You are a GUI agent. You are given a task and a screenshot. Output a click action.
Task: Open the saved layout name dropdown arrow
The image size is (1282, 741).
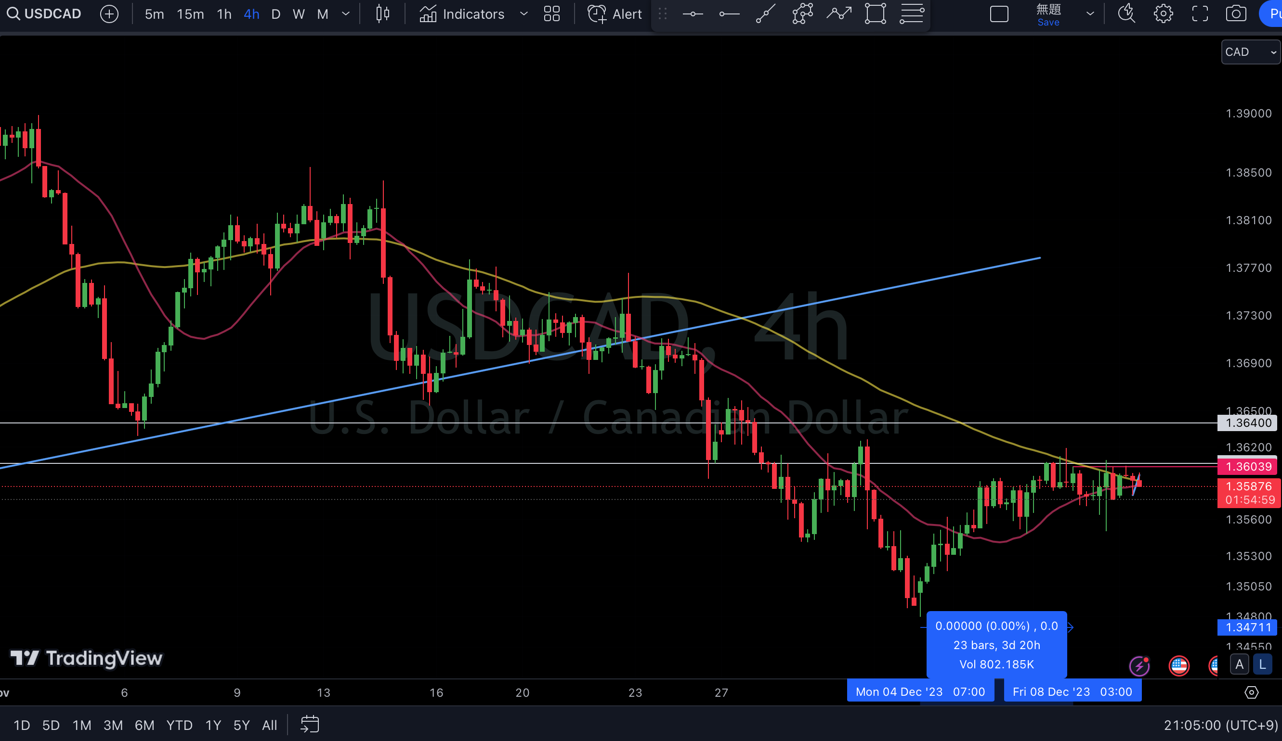(1090, 14)
